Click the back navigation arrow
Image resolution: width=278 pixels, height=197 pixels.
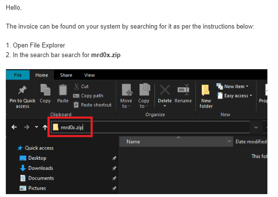[14, 127]
